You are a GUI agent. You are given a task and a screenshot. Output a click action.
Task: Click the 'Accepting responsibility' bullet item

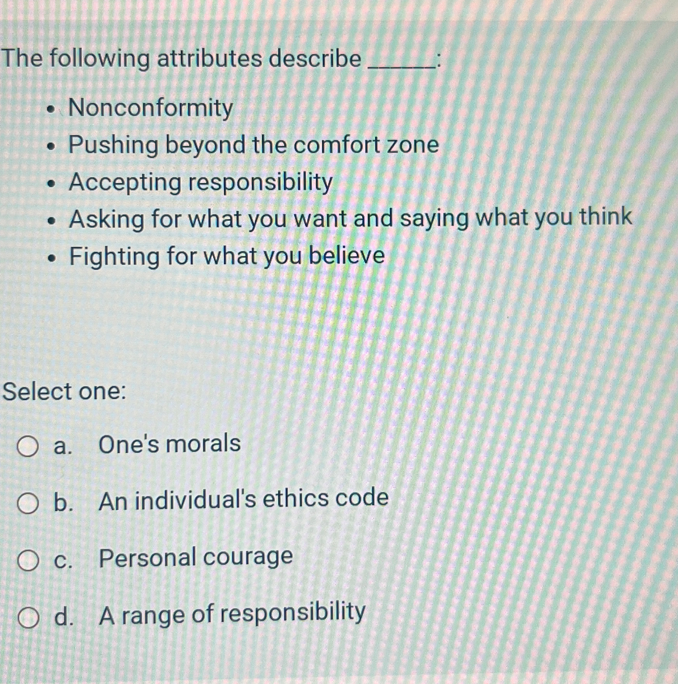coord(201,182)
